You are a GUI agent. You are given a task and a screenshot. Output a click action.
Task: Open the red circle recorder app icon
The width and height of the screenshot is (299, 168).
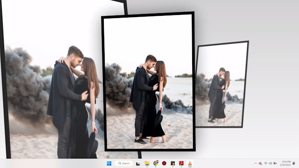click(x=164, y=163)
